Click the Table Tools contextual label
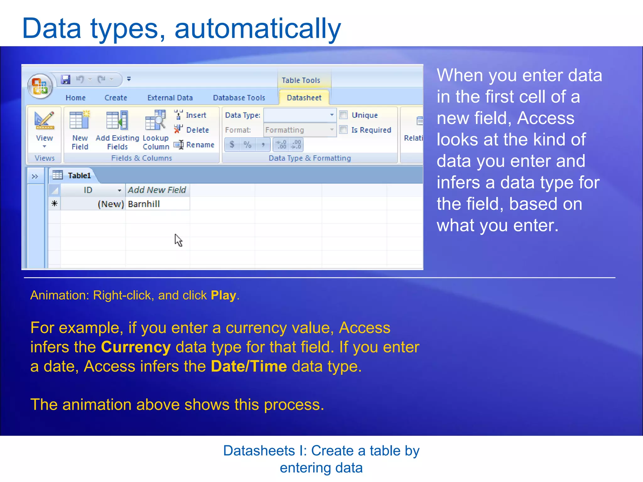The image size is (643, 482). (x=301, y=80)
